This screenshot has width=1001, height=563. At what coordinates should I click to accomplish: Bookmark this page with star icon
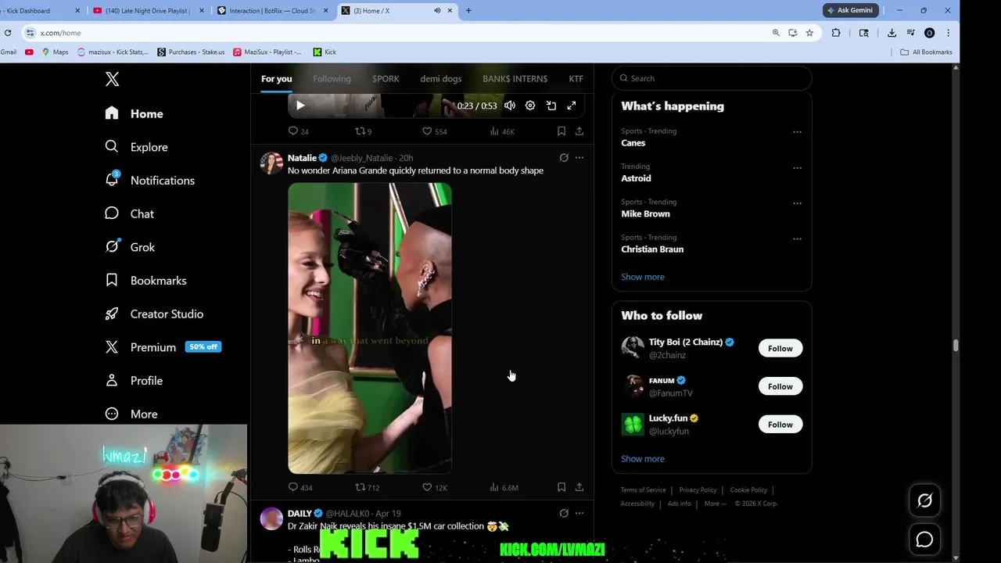[809, 33]
